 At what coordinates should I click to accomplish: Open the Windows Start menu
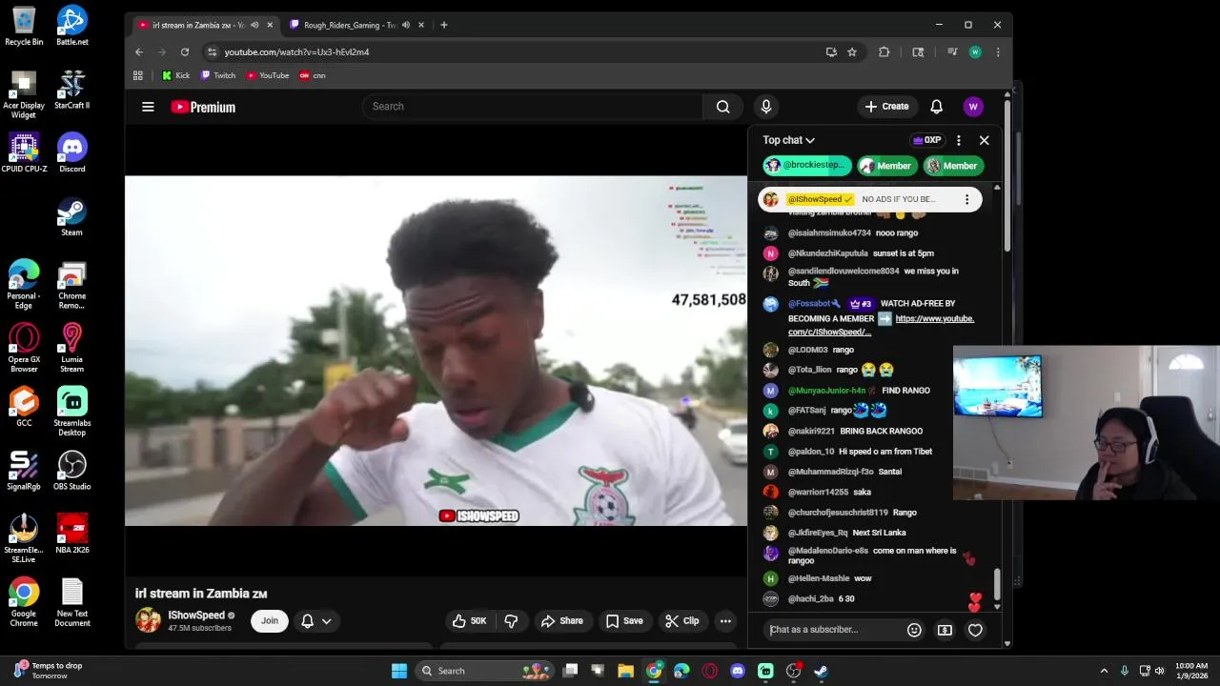(399, 671)
